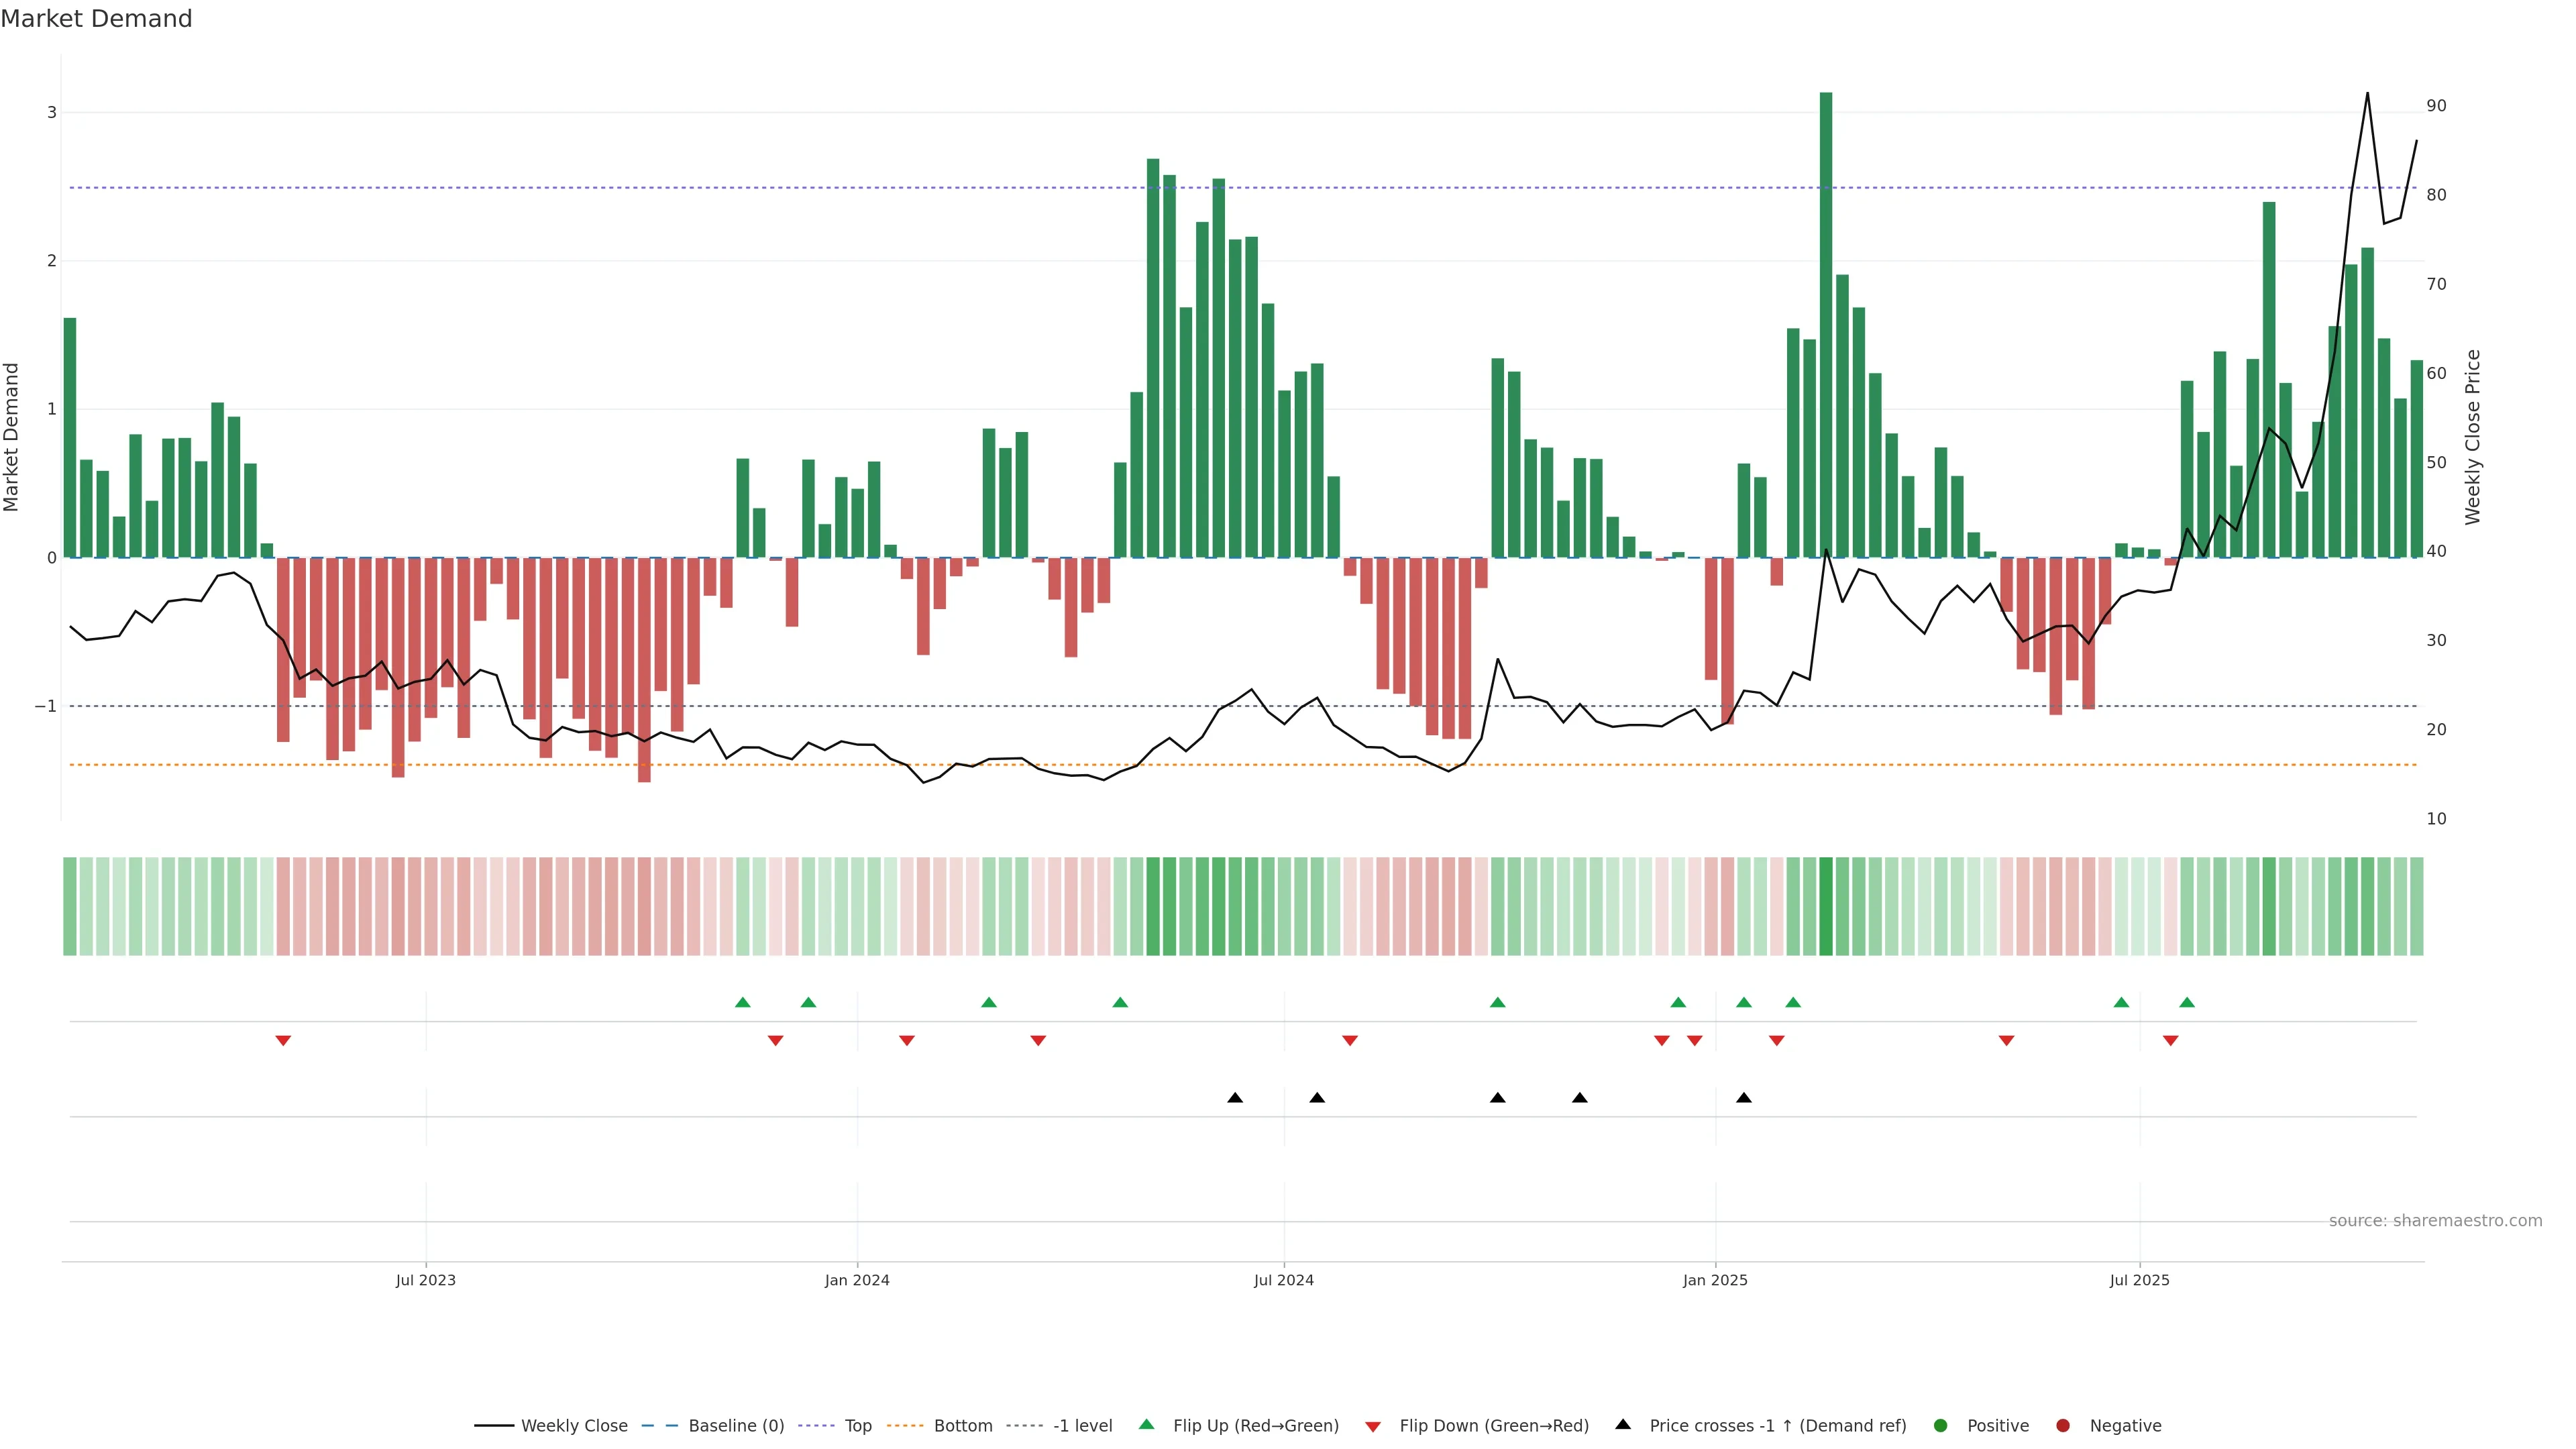Click the red Flip Down triangle legend icon

tap(1373, 1426)
